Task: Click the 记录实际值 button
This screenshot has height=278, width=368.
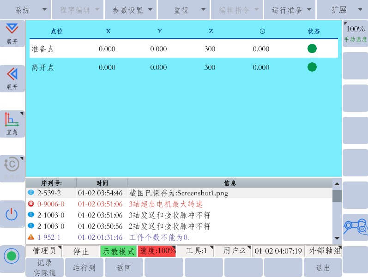Action: (45, 267)
